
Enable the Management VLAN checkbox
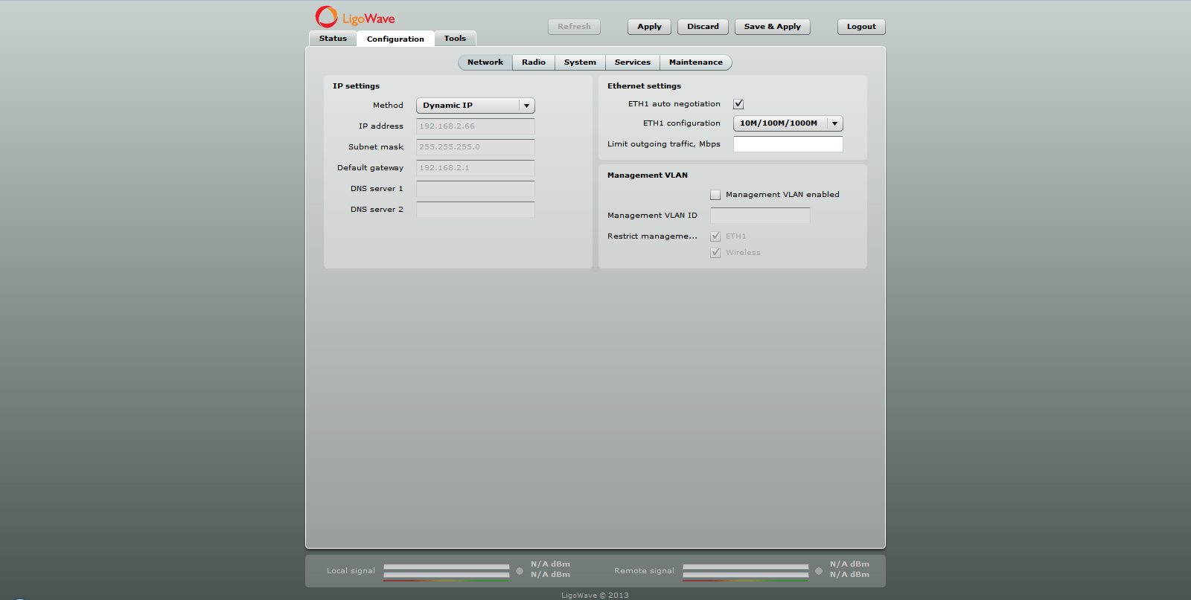715,195
